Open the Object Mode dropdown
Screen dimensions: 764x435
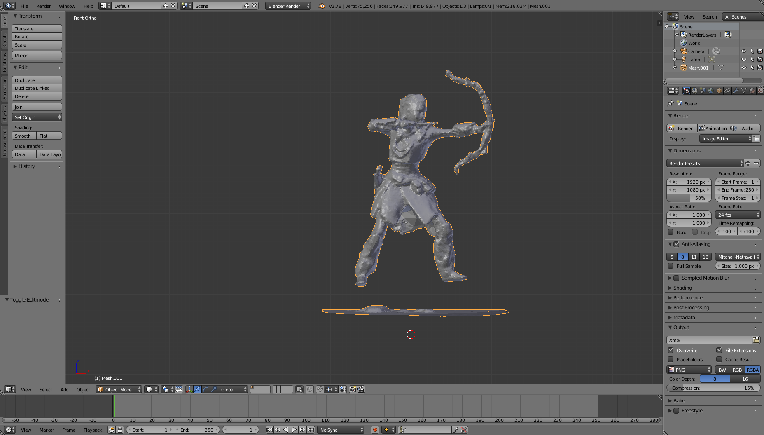[x=119, y=389]
